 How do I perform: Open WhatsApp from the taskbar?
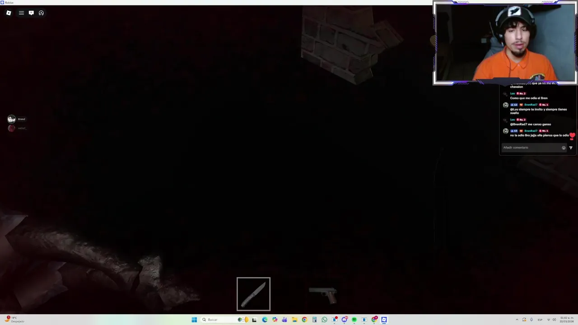(324, 320)
